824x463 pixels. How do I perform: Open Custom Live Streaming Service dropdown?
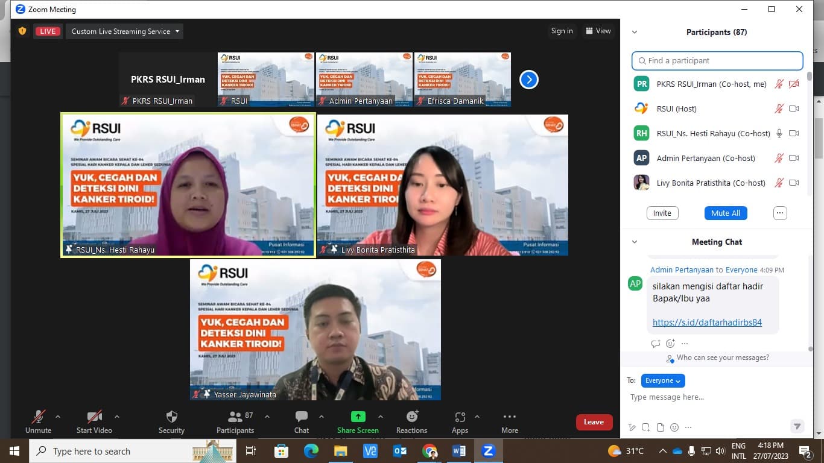125,31
